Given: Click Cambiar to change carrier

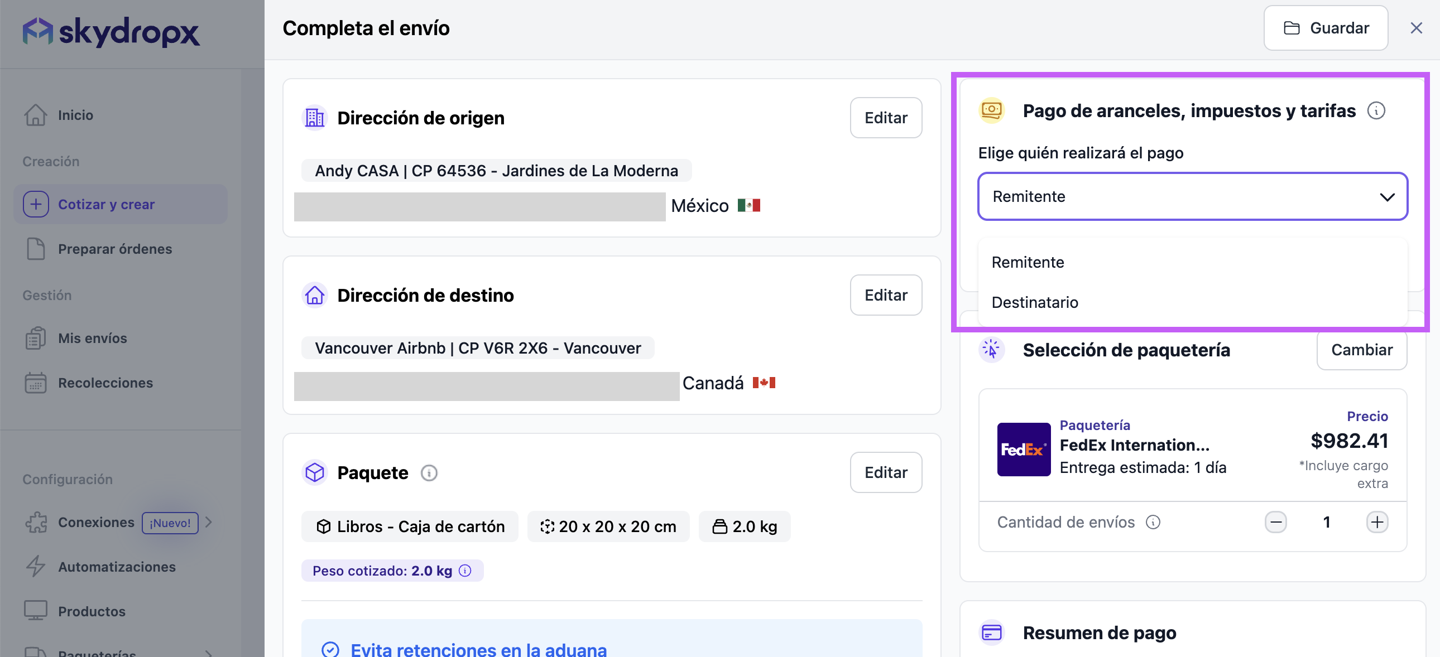Looking at the screenshot, I should pos(1361,350).
